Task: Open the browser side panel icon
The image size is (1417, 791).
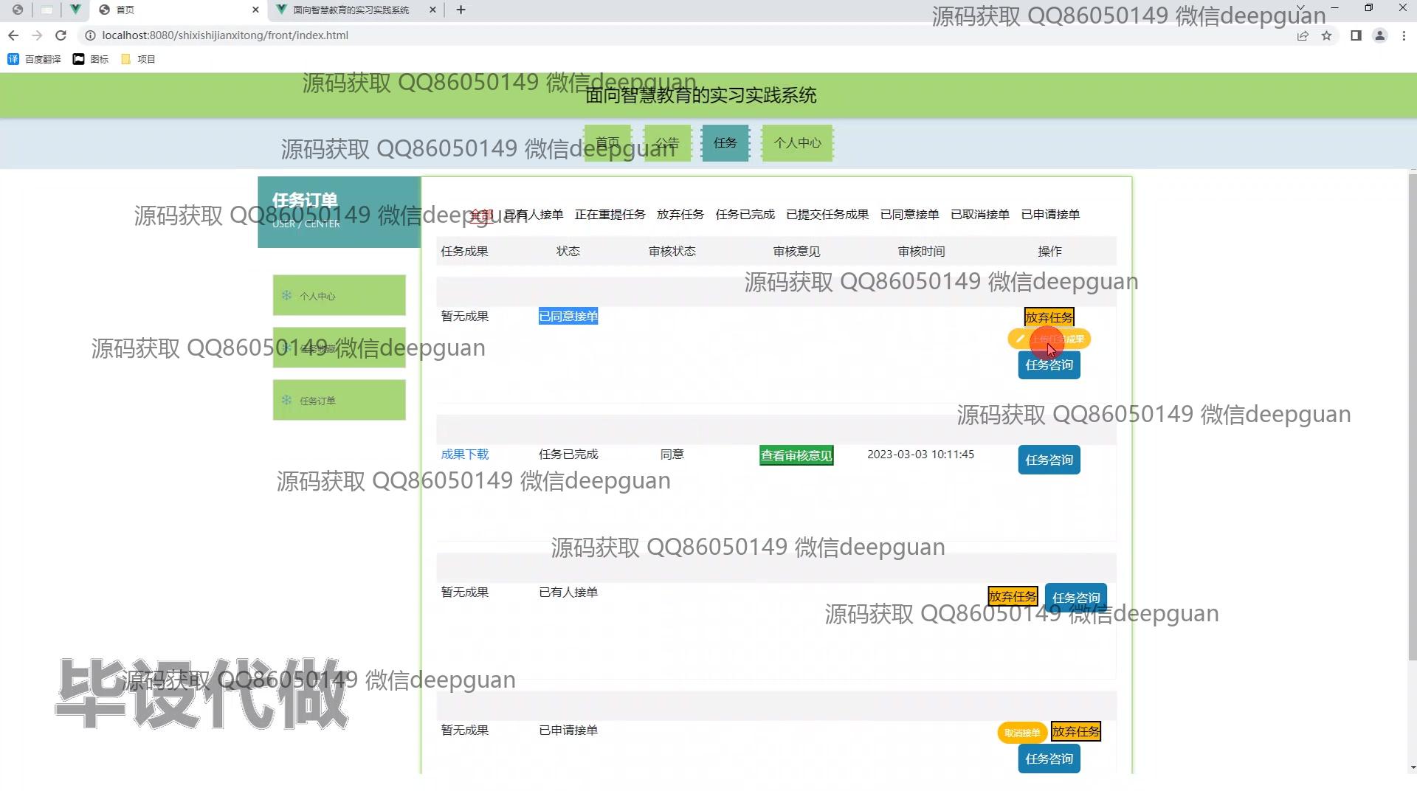Action: tap(1356, 35)
